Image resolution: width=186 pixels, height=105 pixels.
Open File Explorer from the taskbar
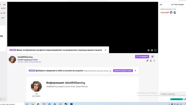click(33, 104)
